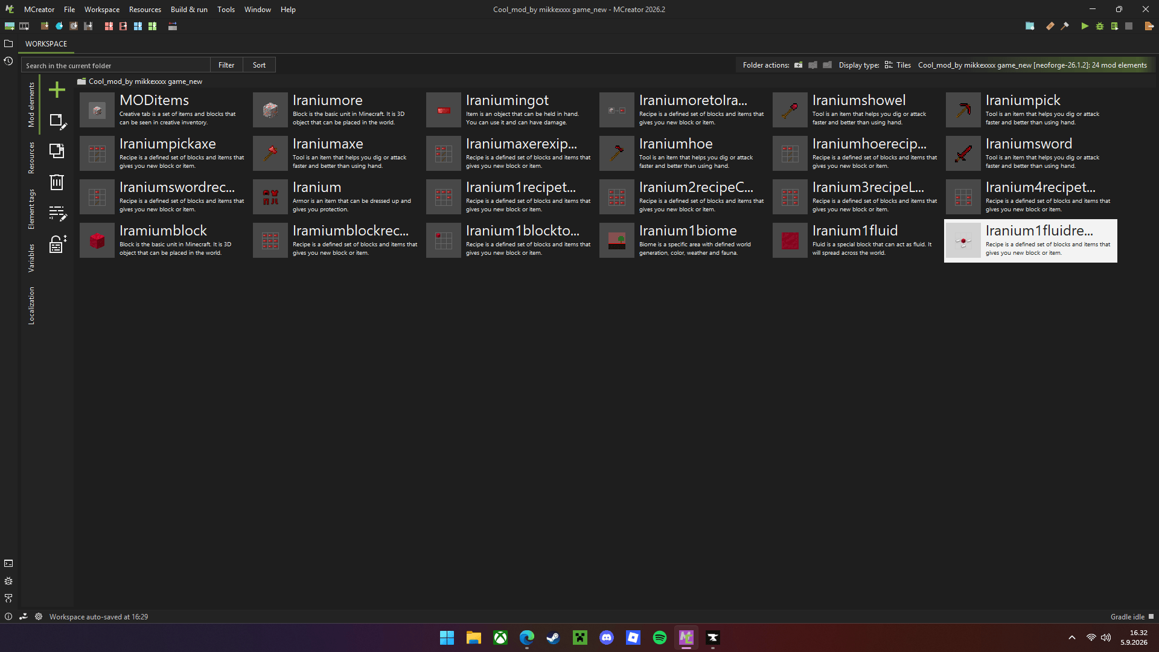Click the import item texture icon
1159x652 pixels.
(59, 26)
